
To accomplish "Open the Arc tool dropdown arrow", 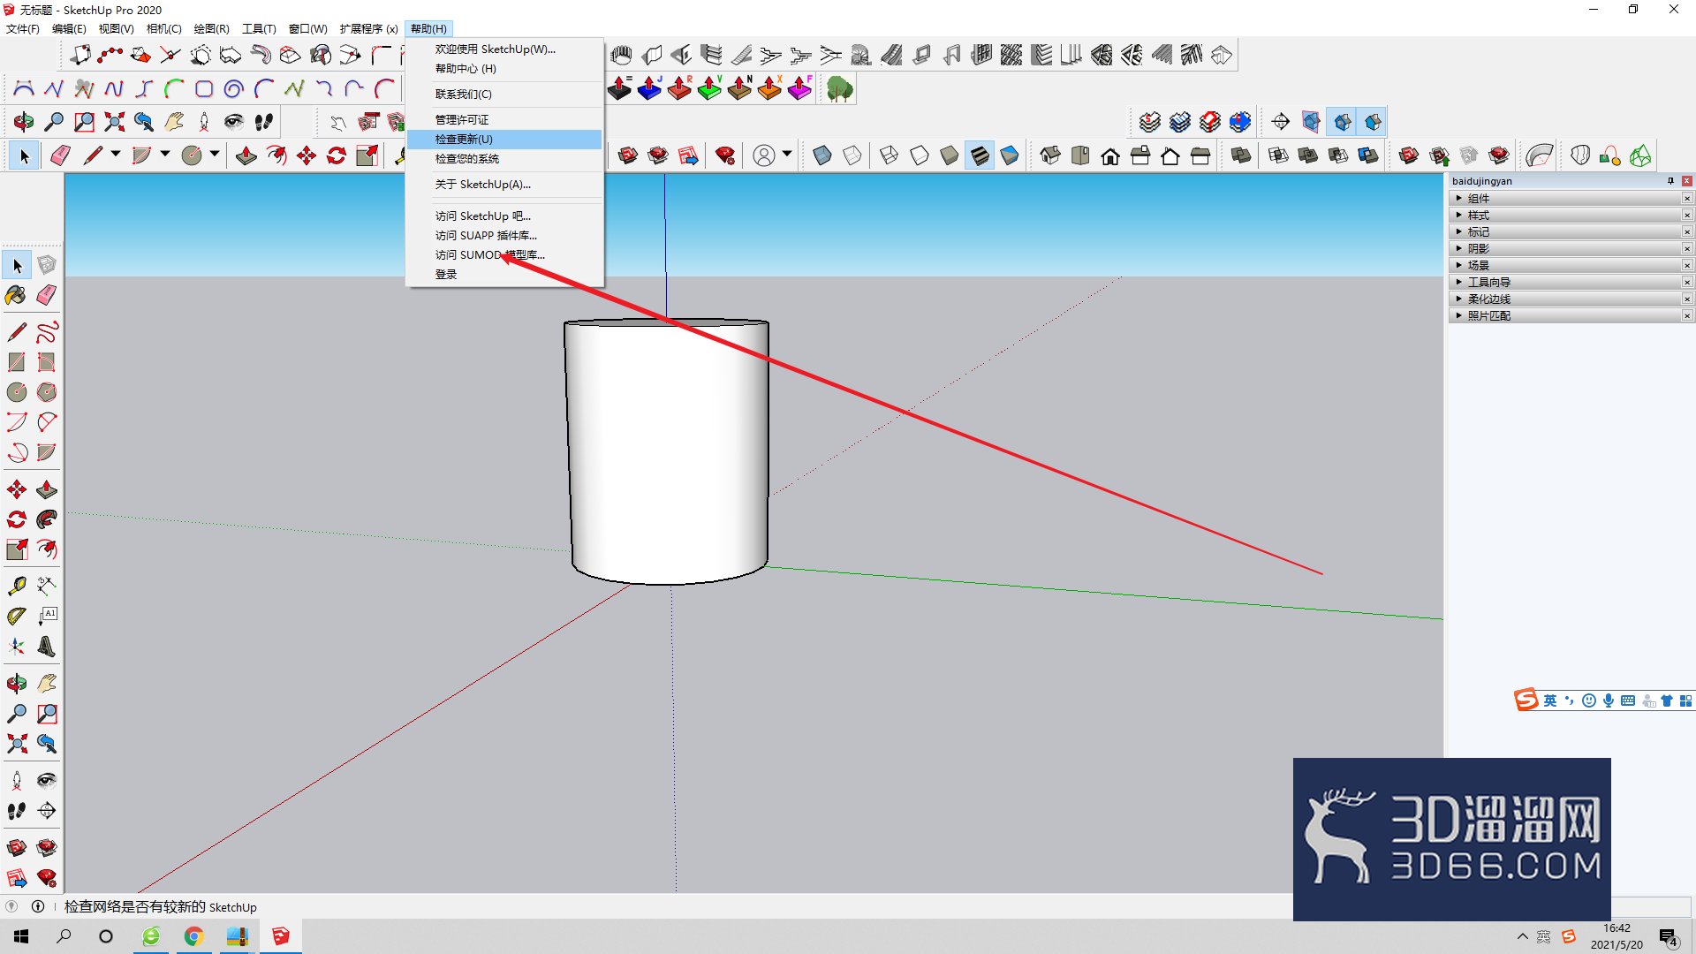I will (165, 155).
